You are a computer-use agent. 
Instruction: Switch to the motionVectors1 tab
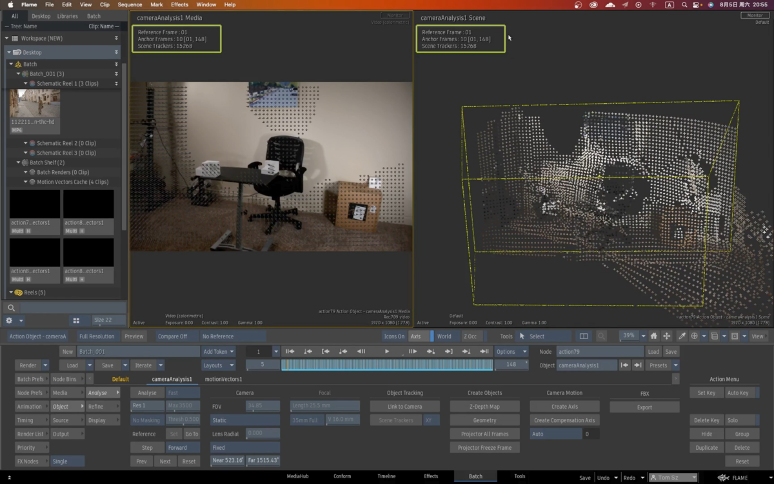[223, 379]
